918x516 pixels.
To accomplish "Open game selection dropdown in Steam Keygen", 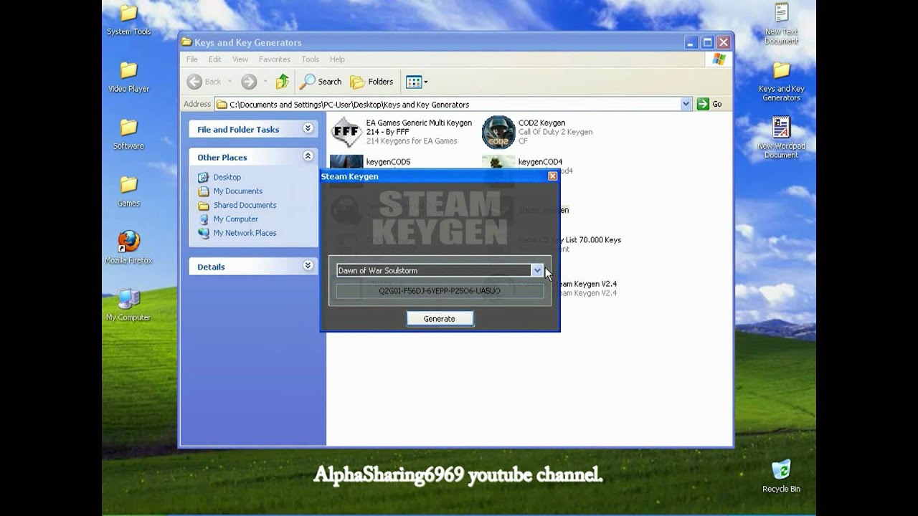I will [537, 270].
